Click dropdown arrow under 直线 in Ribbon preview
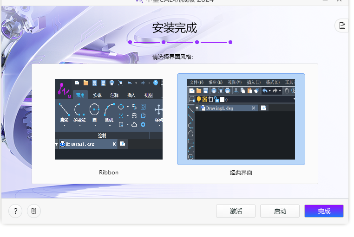354x237 pixels. (64, 125)
